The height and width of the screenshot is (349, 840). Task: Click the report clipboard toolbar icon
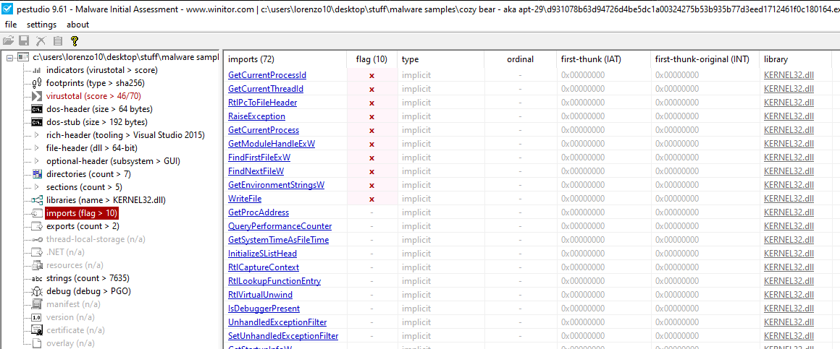58,40
